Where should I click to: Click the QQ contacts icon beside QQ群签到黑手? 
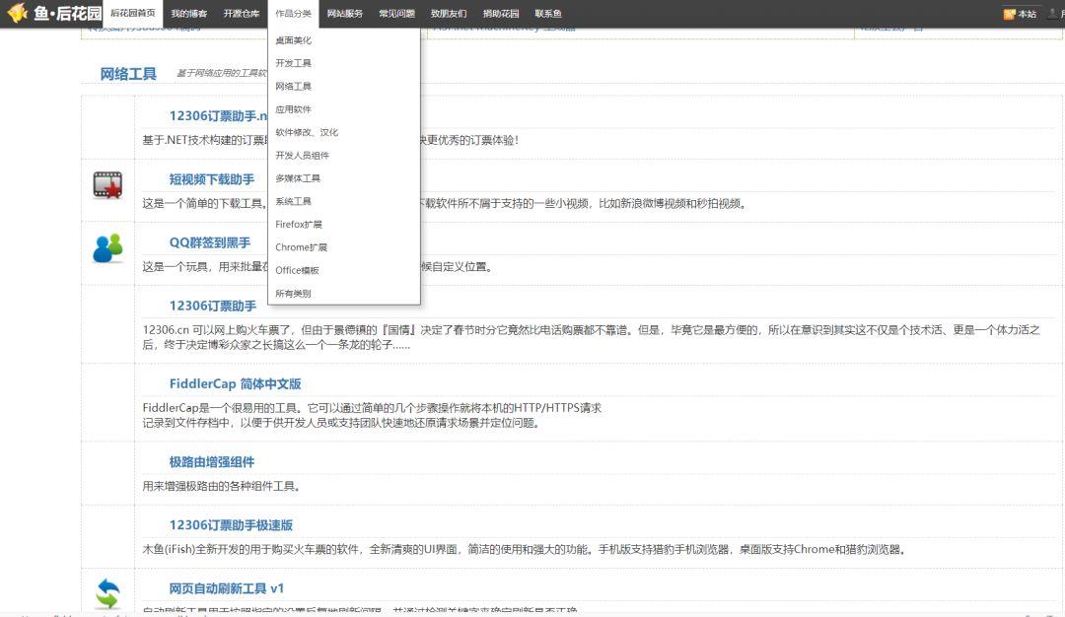[107, 249]
